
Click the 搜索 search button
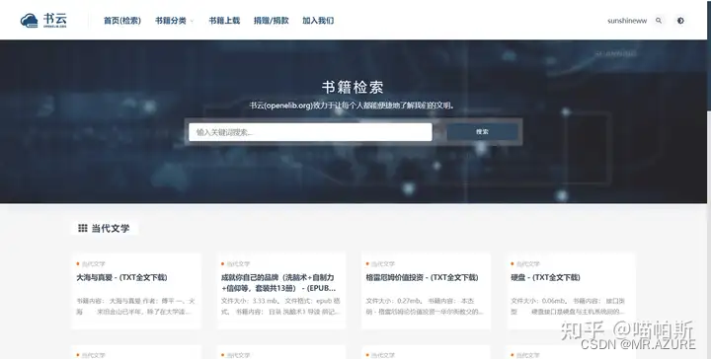click(x=483, y=132)
